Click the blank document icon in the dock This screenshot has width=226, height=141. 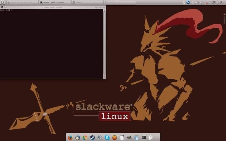coord(122,138)
